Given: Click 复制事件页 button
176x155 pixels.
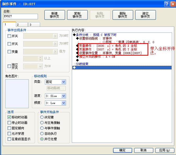Looking at the screenshot, I should [x=77, y=15].
